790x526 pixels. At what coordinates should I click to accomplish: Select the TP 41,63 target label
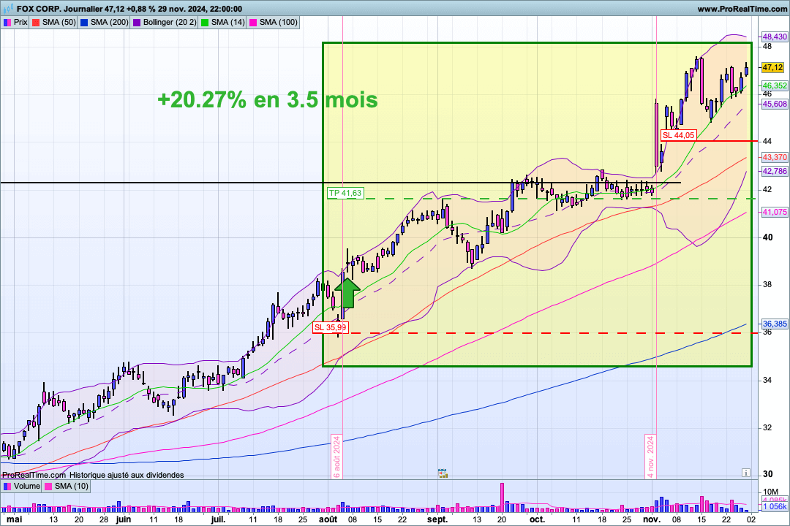coord(345,193)
